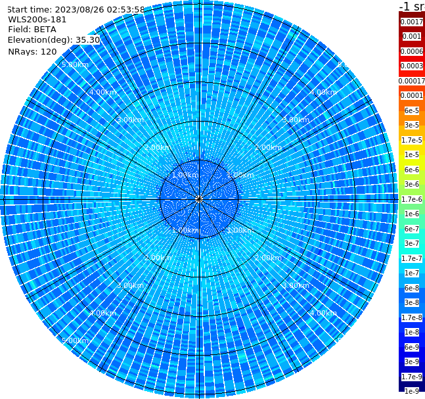
Task: Click the northwest 4.00km range ring label
Action: click(102, 92)
